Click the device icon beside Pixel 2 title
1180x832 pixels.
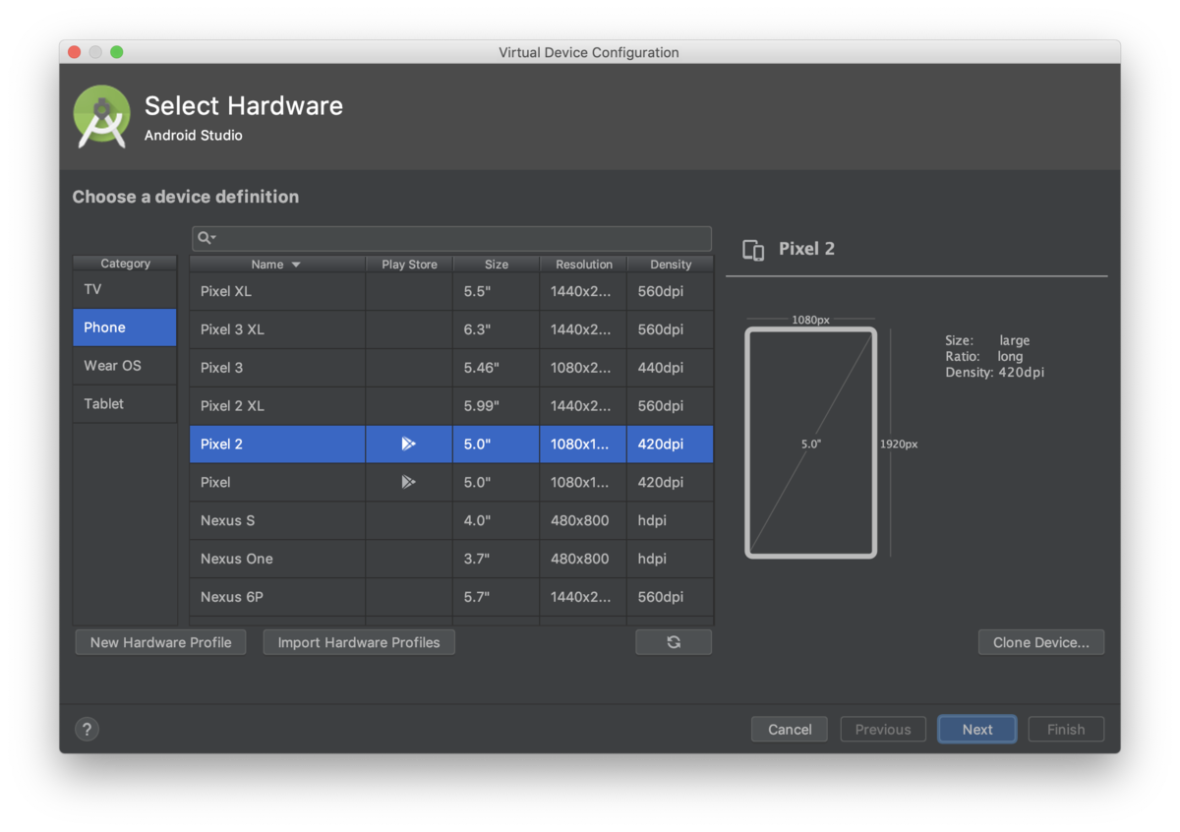pos(753,250)
